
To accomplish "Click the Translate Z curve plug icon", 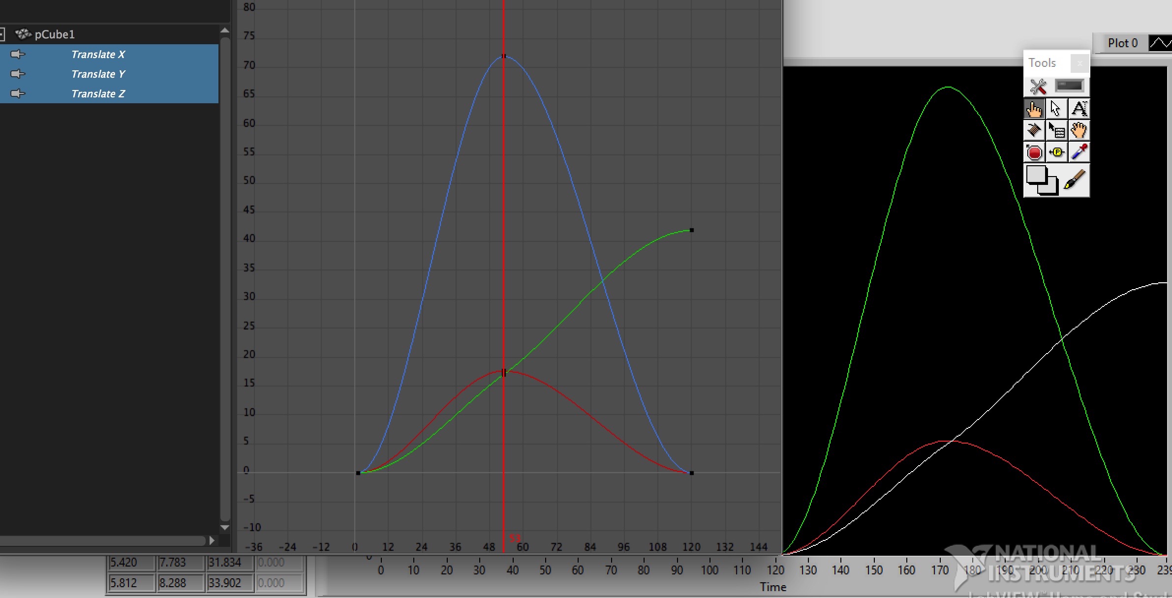I will (18, 93).
